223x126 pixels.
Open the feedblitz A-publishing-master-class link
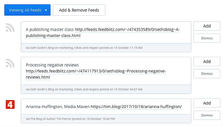(x=103, y=33)
